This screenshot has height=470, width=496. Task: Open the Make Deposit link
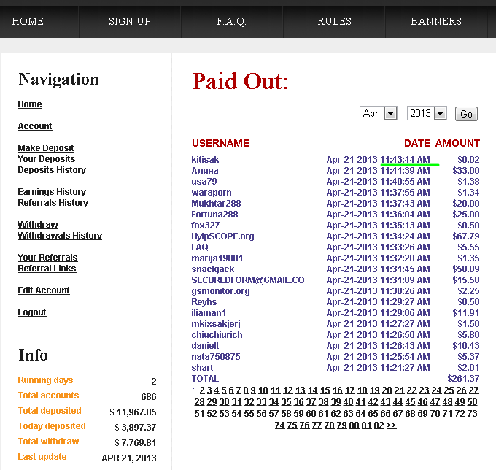pos(46,148)
